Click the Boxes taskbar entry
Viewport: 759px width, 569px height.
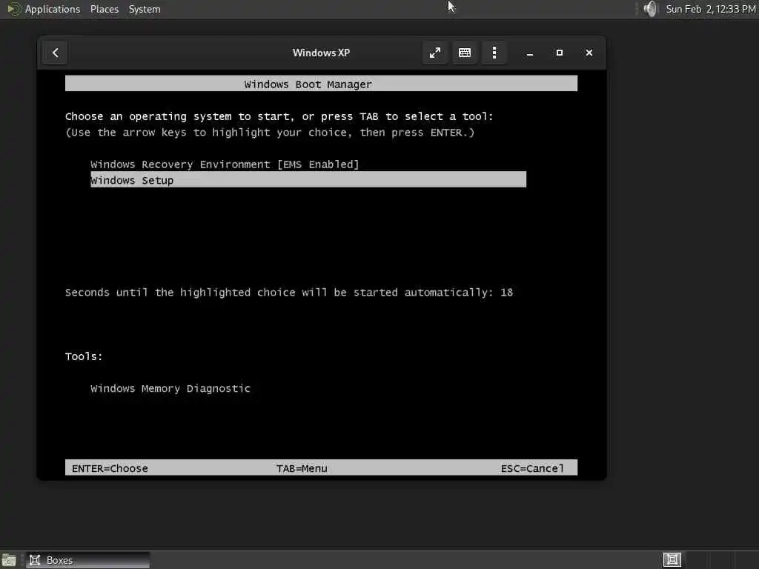point(88,560)
